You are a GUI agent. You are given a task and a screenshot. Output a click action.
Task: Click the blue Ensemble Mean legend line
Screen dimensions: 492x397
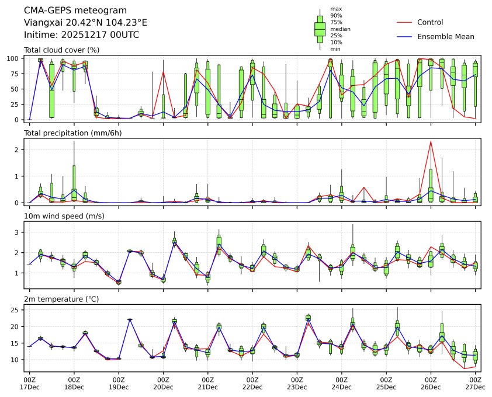[404, 37]
